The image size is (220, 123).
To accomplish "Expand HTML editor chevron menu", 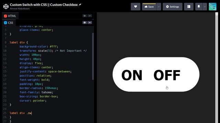I will tap(90, 16).
